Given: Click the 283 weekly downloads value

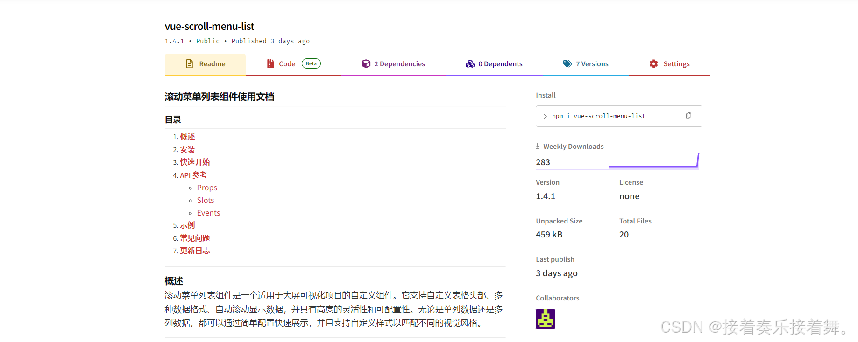Looking at the screenshot, I should (543, 162).
